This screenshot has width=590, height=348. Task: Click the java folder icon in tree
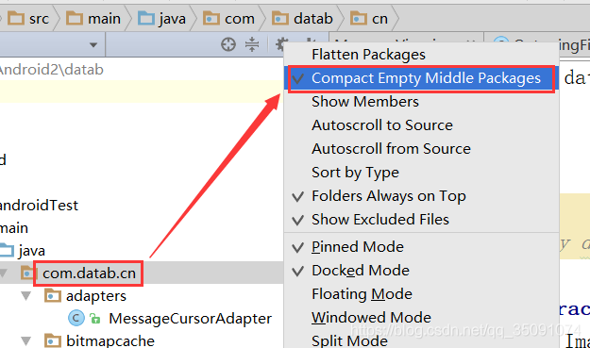pos(7,250)
